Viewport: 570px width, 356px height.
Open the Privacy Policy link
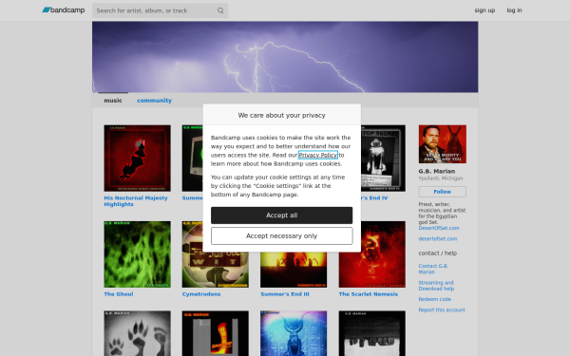(x=318, y=155)
